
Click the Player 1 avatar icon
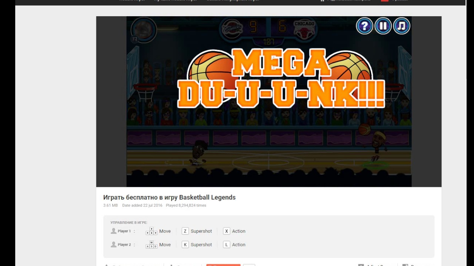(114, 231)
